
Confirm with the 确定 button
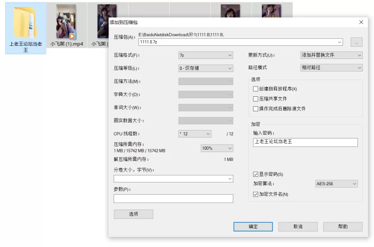click(x=253, y=227)
